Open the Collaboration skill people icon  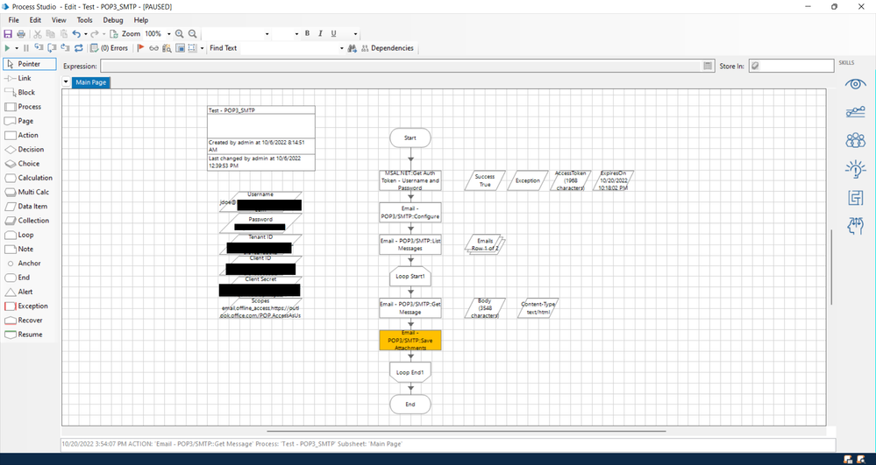[x=855, y=140]
